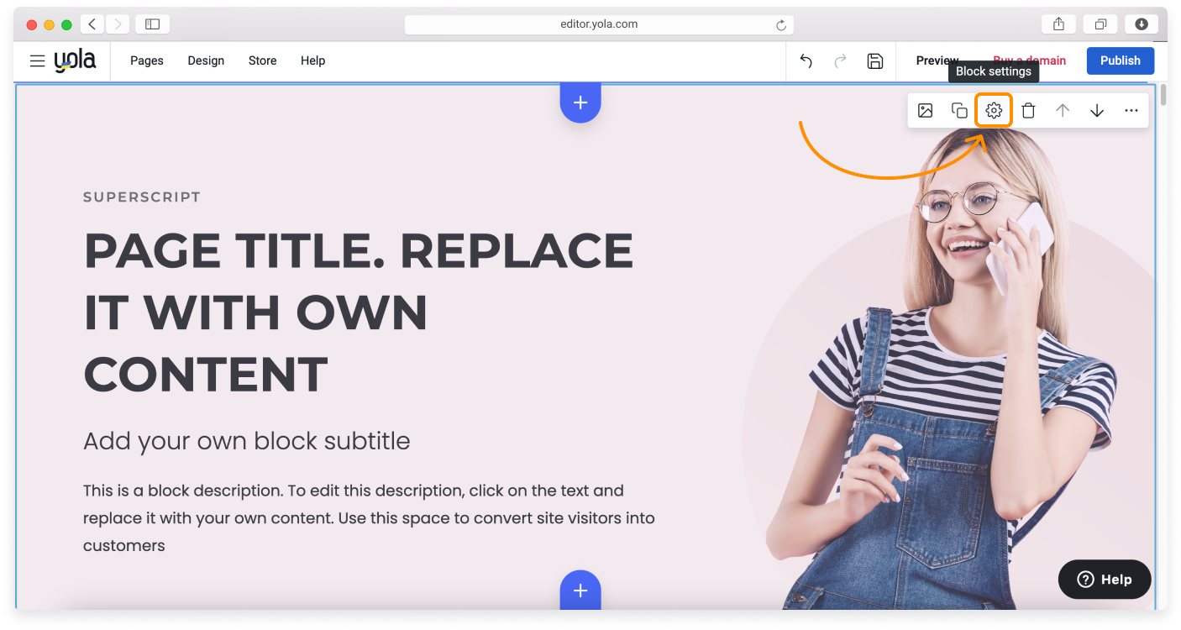Click the undo arrow icon
Image resolution: width=1181 pixels, height=630 pixels.
[x=806, y=60]
